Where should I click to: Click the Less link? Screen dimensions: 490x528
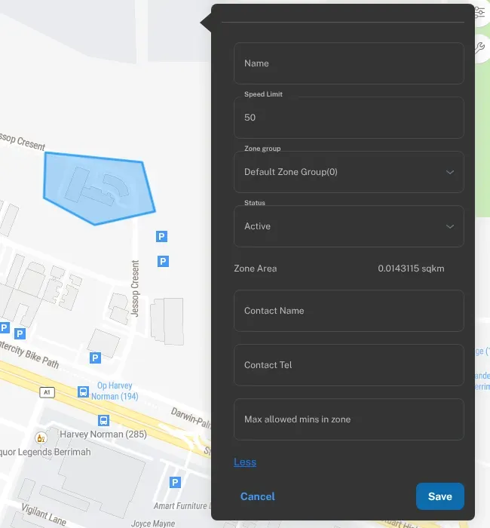coord(245,462)
